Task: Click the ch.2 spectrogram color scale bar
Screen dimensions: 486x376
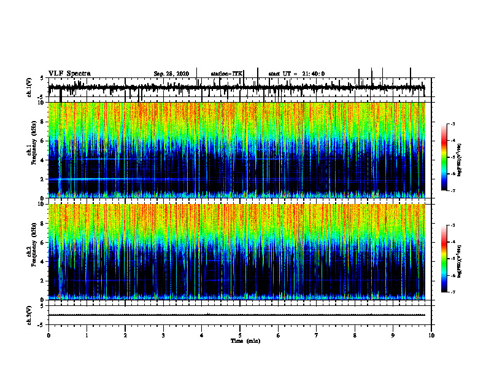Action: tap(444, 259)
